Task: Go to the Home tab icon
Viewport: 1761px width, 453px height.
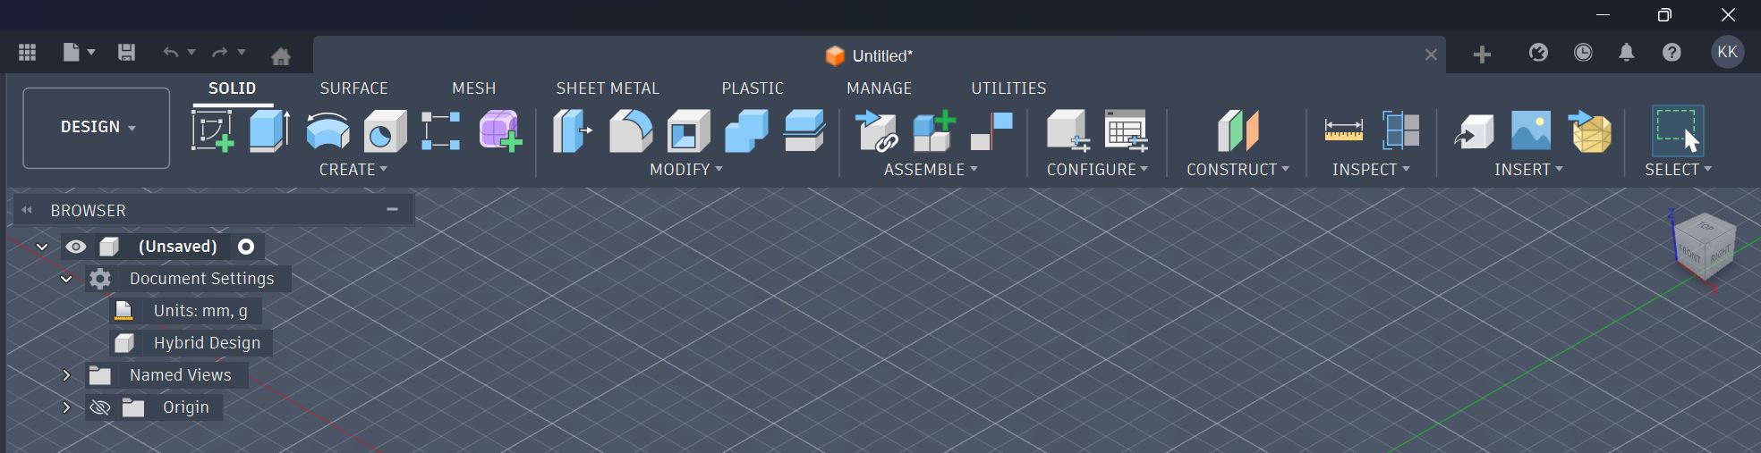Action: [281, 56]
